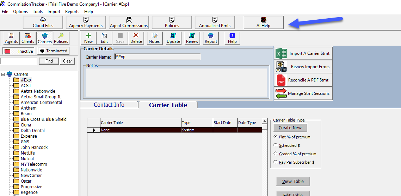
Task: Select Pay Per Subscriber $ option
Action: pos(276,162)
